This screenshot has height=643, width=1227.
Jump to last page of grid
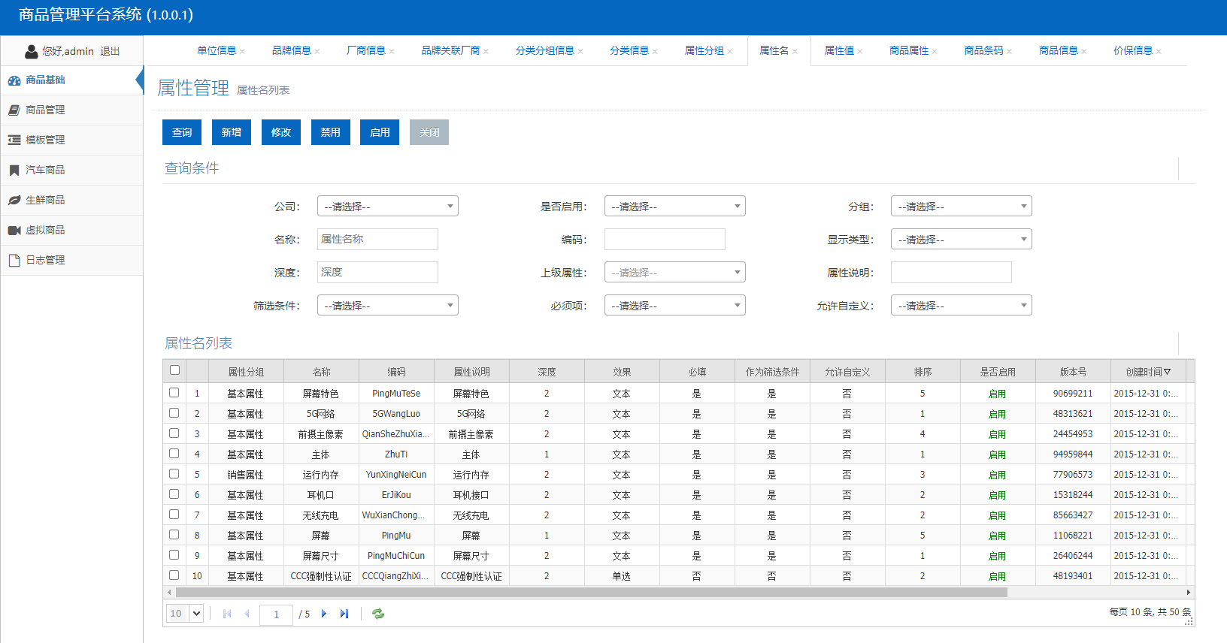pos(344,614)
